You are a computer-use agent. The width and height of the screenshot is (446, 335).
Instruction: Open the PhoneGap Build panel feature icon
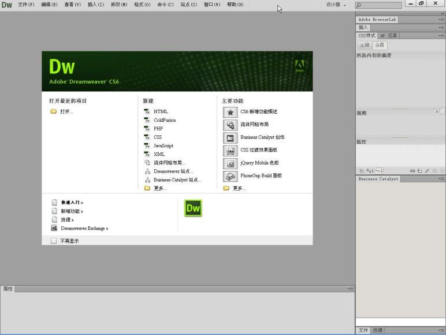(x=230, y=176)
